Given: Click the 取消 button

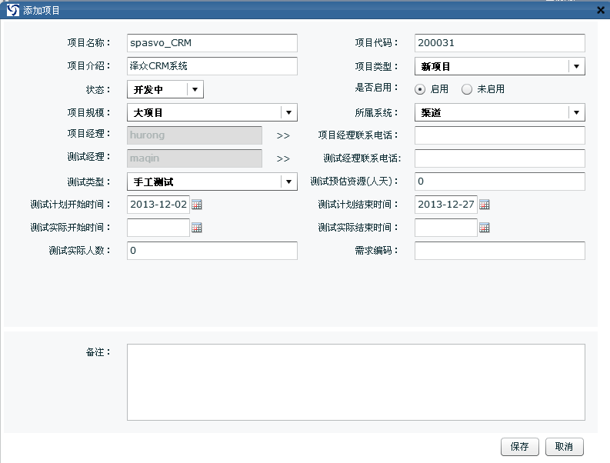Looking at the screenshot, I should (565, 447).
